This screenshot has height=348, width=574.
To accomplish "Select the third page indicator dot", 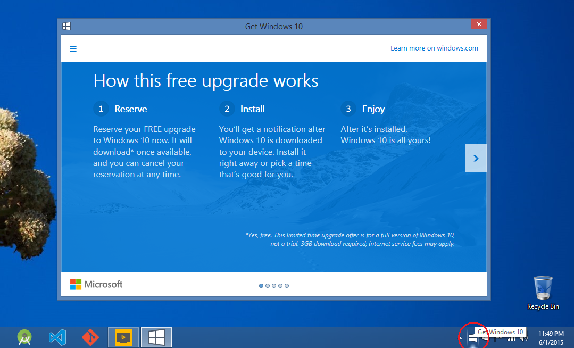I will coord(274,286).
